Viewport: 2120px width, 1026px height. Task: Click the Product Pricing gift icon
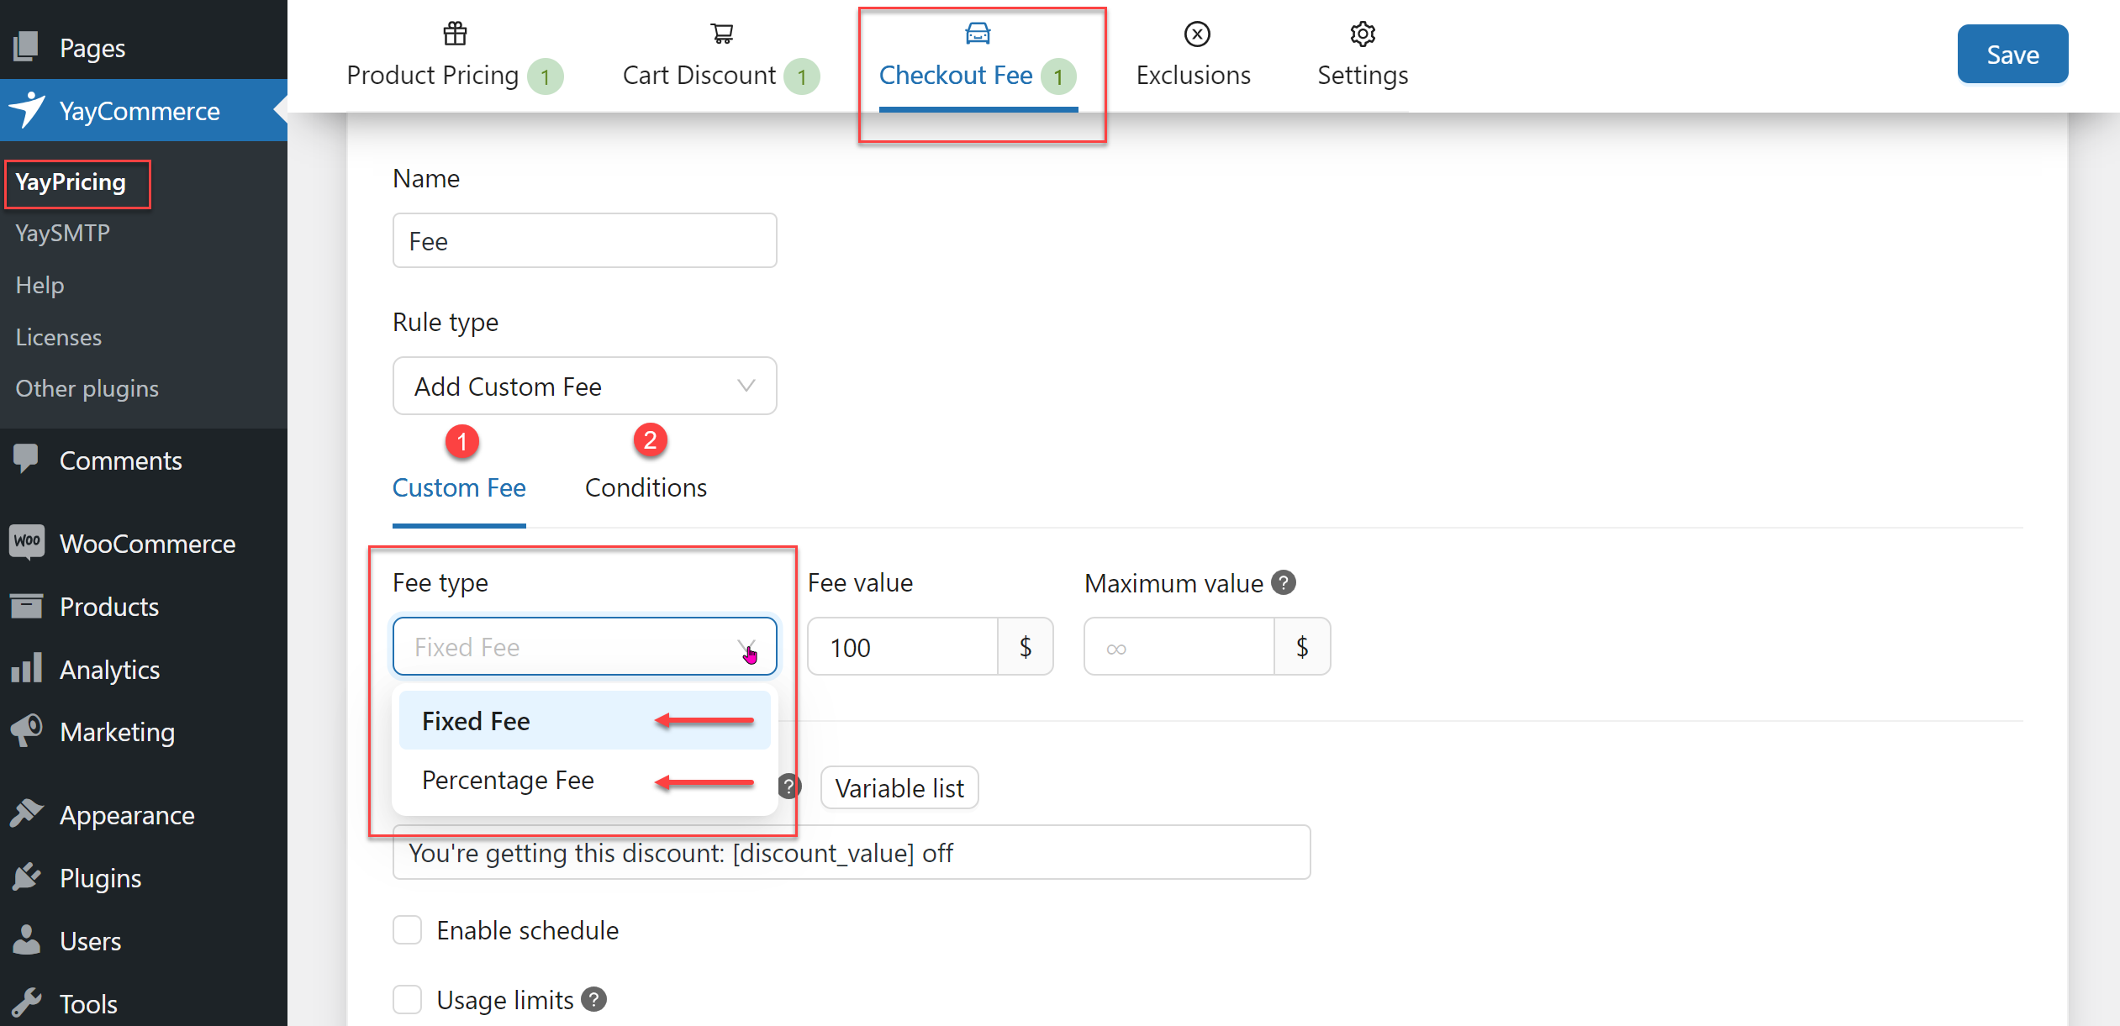coord(455,34)
